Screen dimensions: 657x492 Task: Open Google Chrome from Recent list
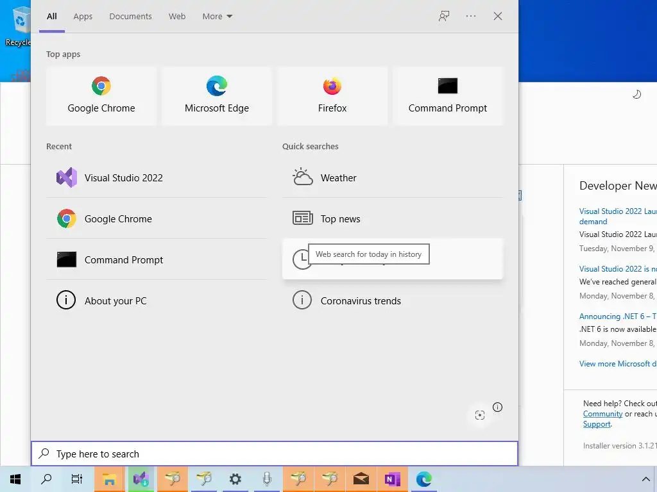coord(157,219)
